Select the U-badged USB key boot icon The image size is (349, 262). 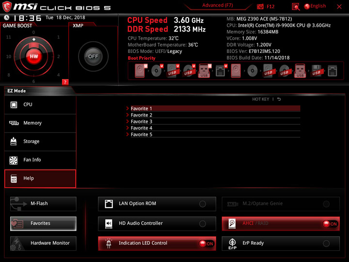[x=205, y=71]
